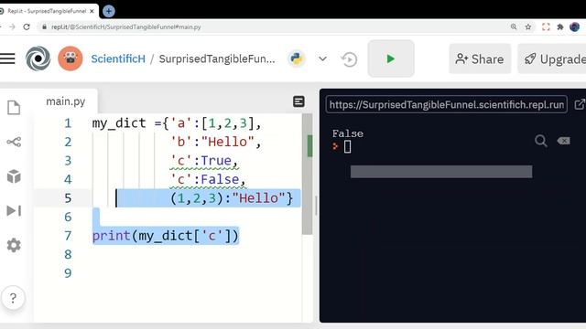Viewport: 586px width, 329px height.
Task: Click the editor vertical scrollbar
Action: pos(308,174)
